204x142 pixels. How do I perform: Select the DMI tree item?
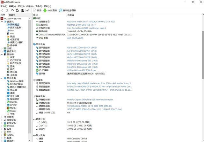coord(11,30)
